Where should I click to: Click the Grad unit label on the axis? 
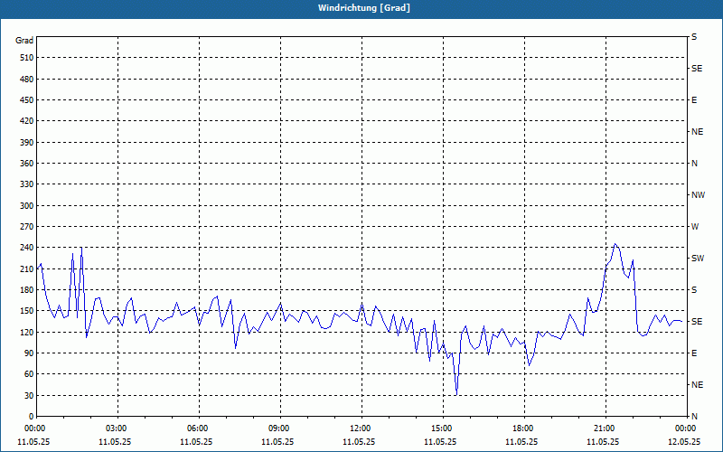(24, 41)
